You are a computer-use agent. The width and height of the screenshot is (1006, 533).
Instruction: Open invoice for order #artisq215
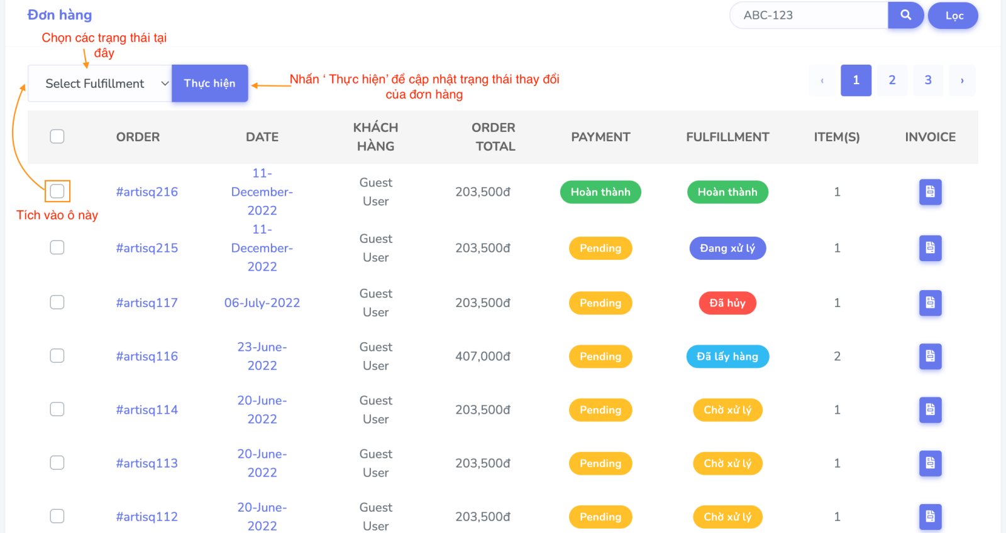click(930, 248)
